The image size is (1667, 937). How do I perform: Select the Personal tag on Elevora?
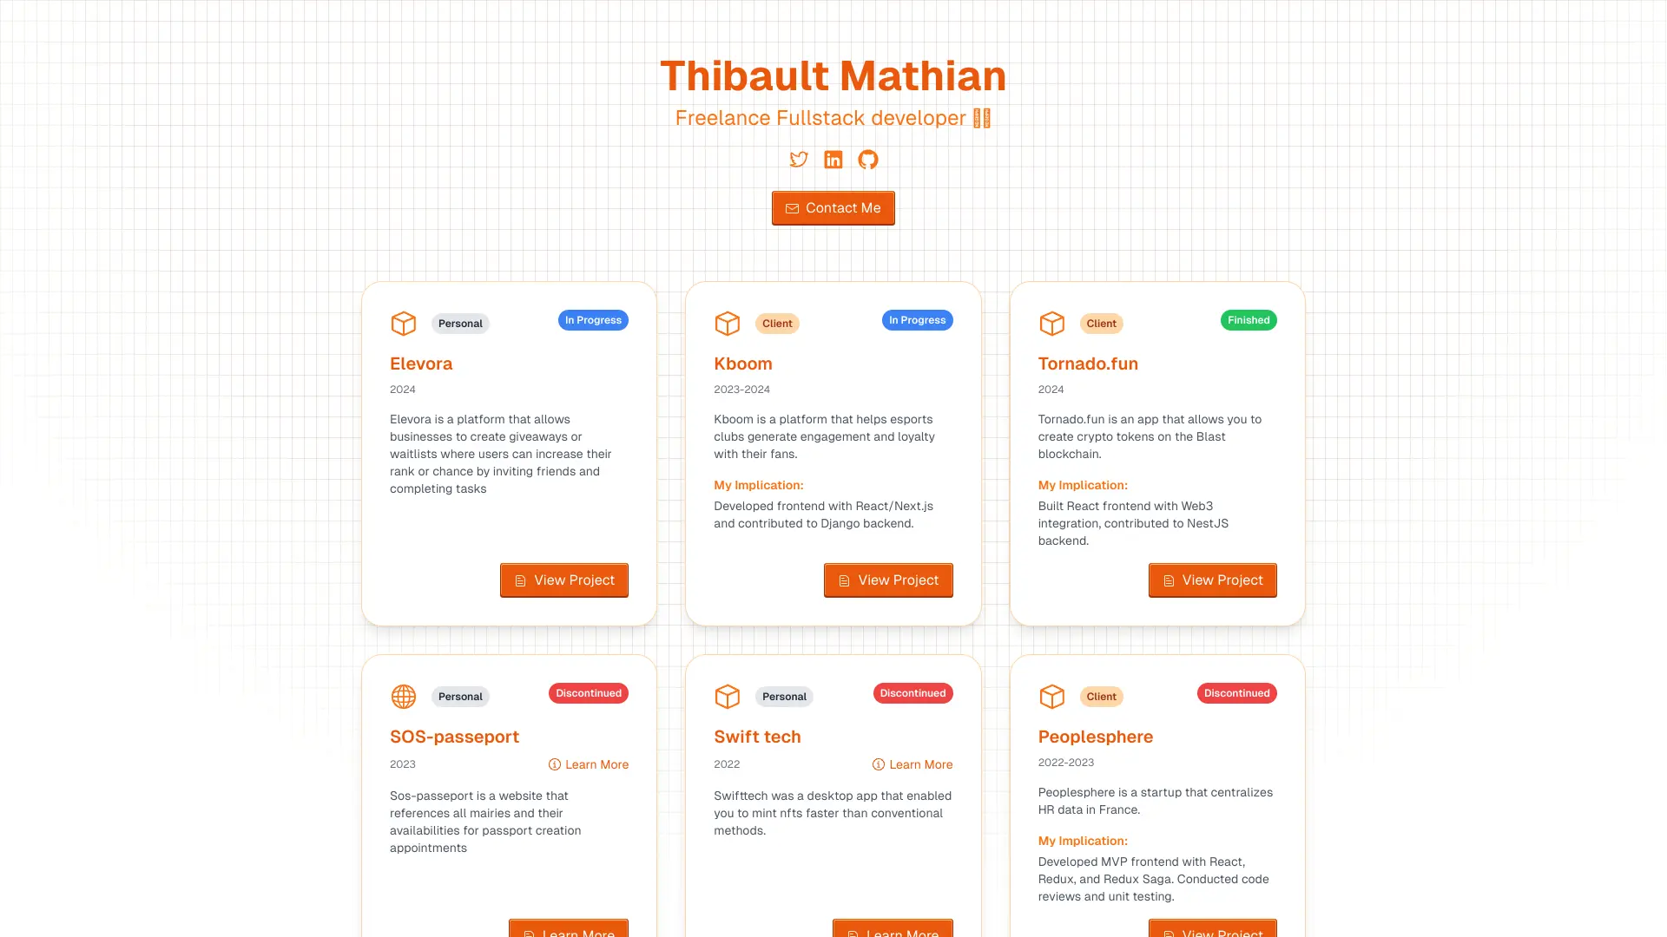pyautogui.click(x=460, y=324)
